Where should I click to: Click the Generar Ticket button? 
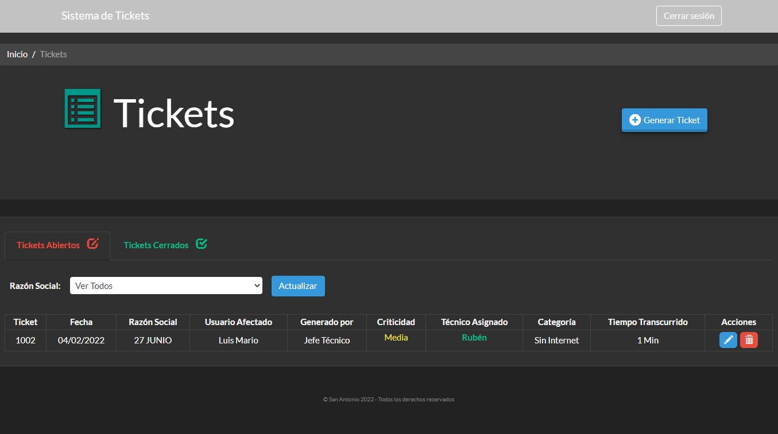pyautogui.click(x=664, y=120)
